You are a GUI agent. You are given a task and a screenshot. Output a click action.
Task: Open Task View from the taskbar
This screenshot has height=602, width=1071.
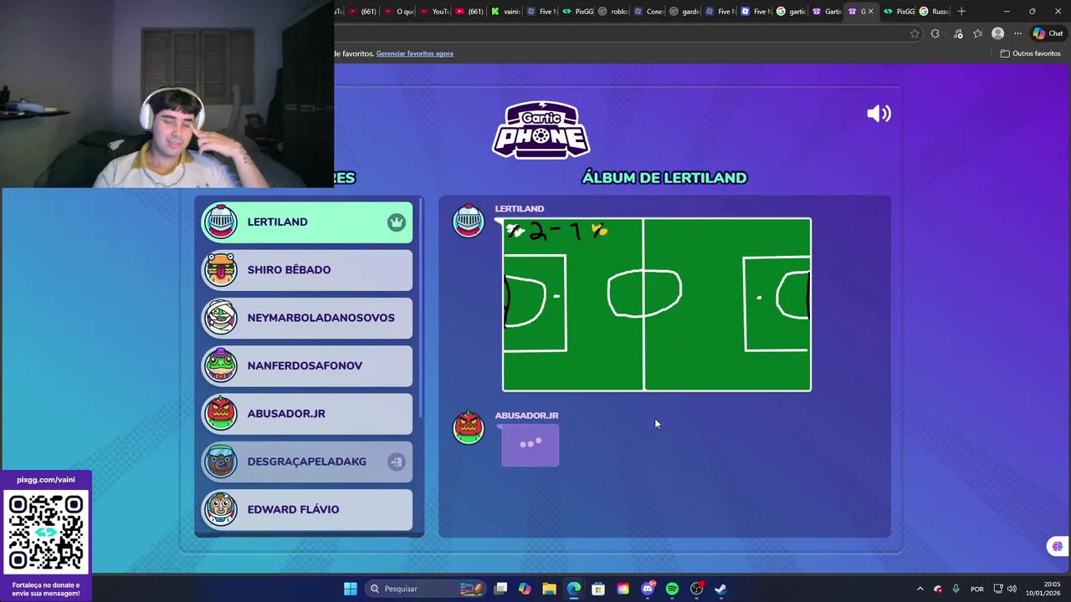pyautogui.click(x=500, y=589)
